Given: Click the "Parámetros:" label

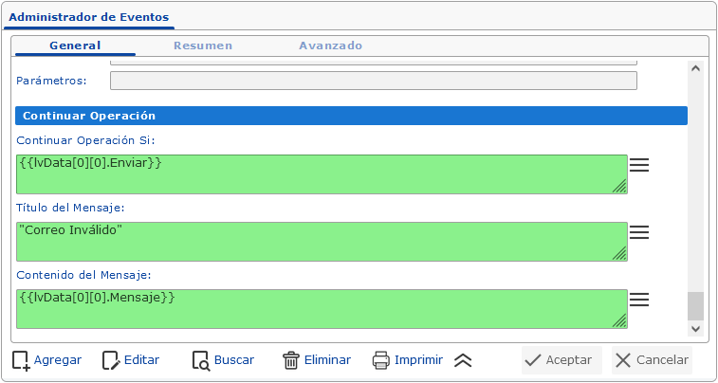Looking at the screenshot, I should tap(52, 81).
